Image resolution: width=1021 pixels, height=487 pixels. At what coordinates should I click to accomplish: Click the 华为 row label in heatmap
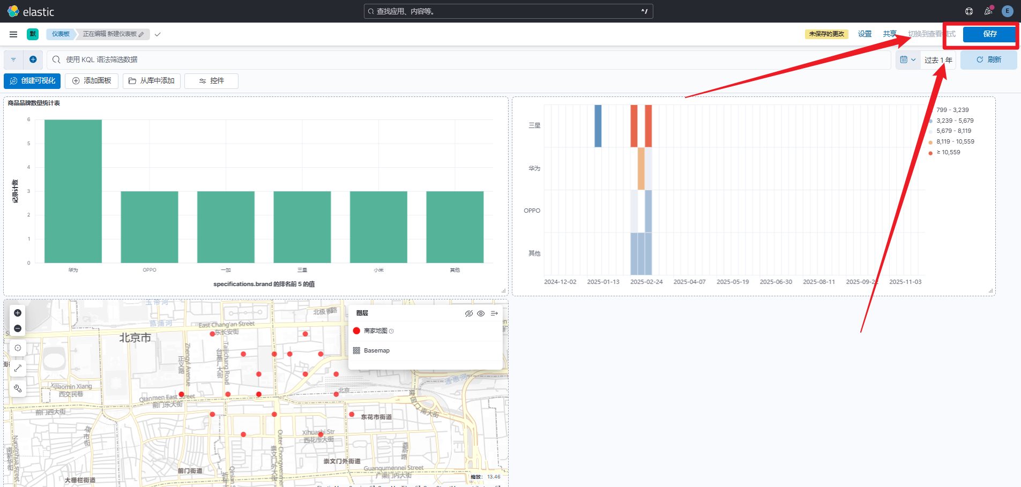click(534, 168)
